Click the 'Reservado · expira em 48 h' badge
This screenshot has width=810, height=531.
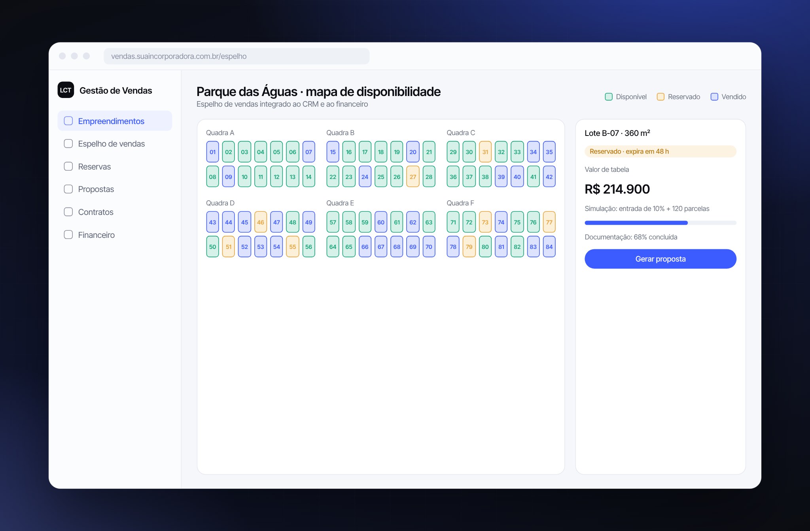660,151
